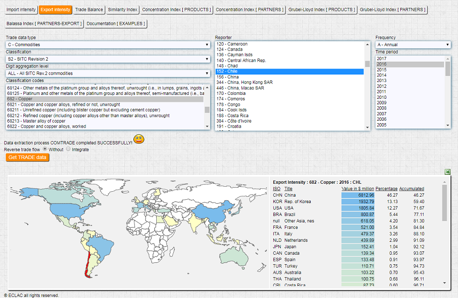Select the 'Integrate' reverse trade flow option
Image resolution: width=458 pixels, height=298 pixels.
[x=69, y=149]
